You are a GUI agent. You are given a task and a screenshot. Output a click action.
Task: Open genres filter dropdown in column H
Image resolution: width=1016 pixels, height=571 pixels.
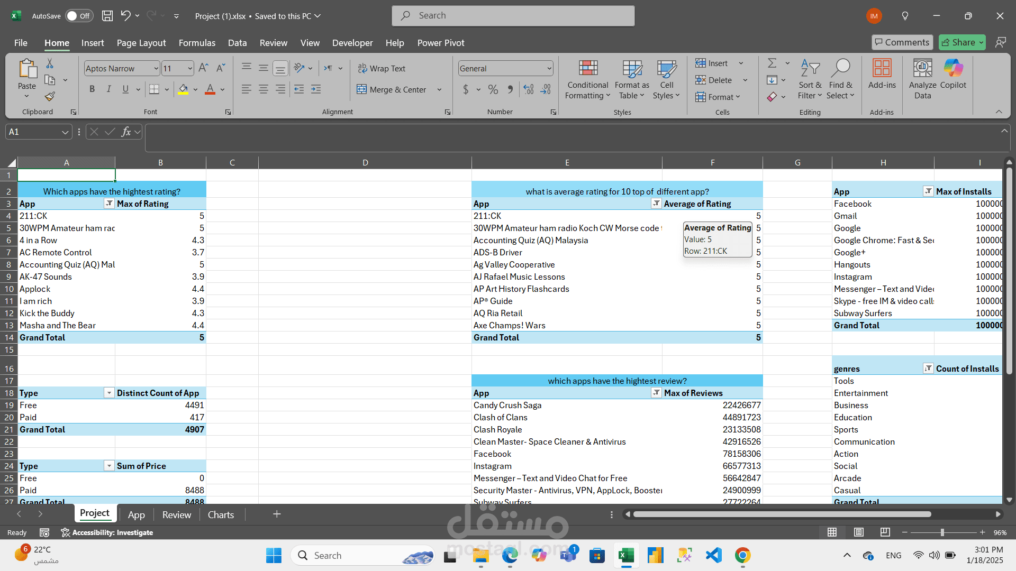tap(928, 369)
